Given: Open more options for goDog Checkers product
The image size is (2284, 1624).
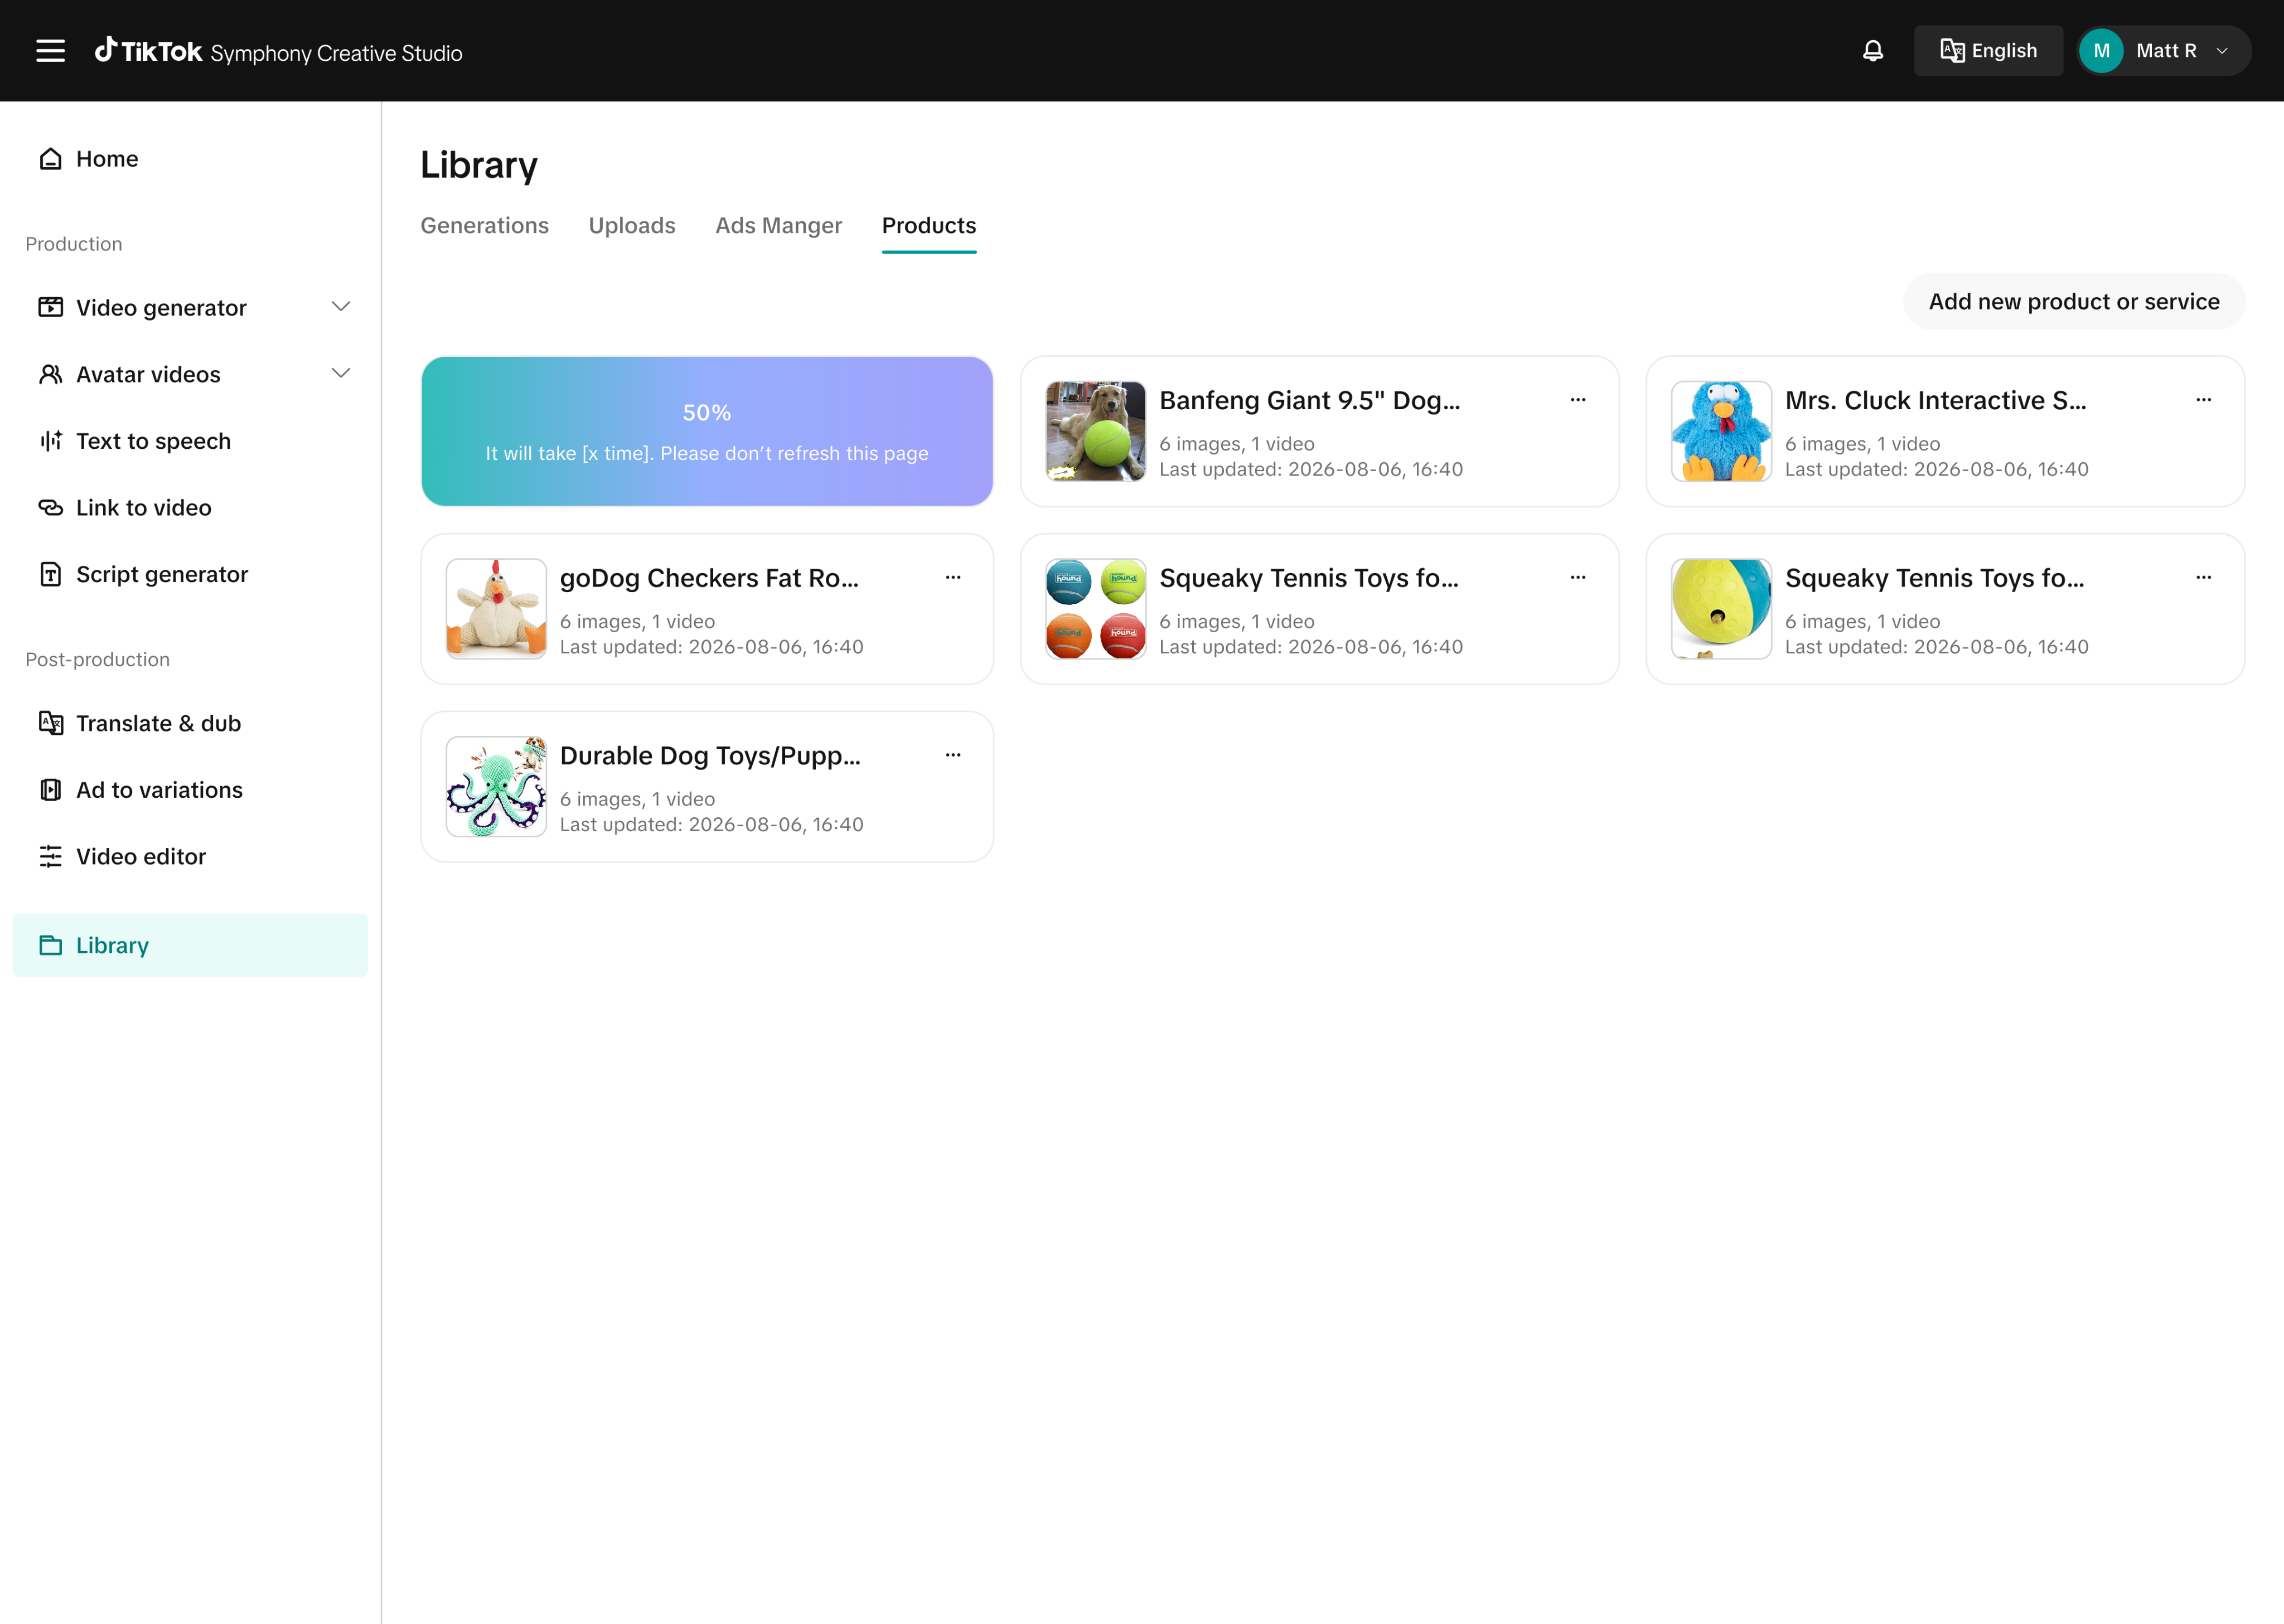Looking at the screenshot, I should tap(953, 577).
